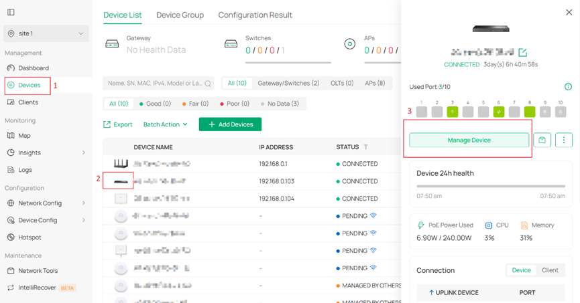Select switch port 8
Screen dimensions: 580x303
point(530,112)
